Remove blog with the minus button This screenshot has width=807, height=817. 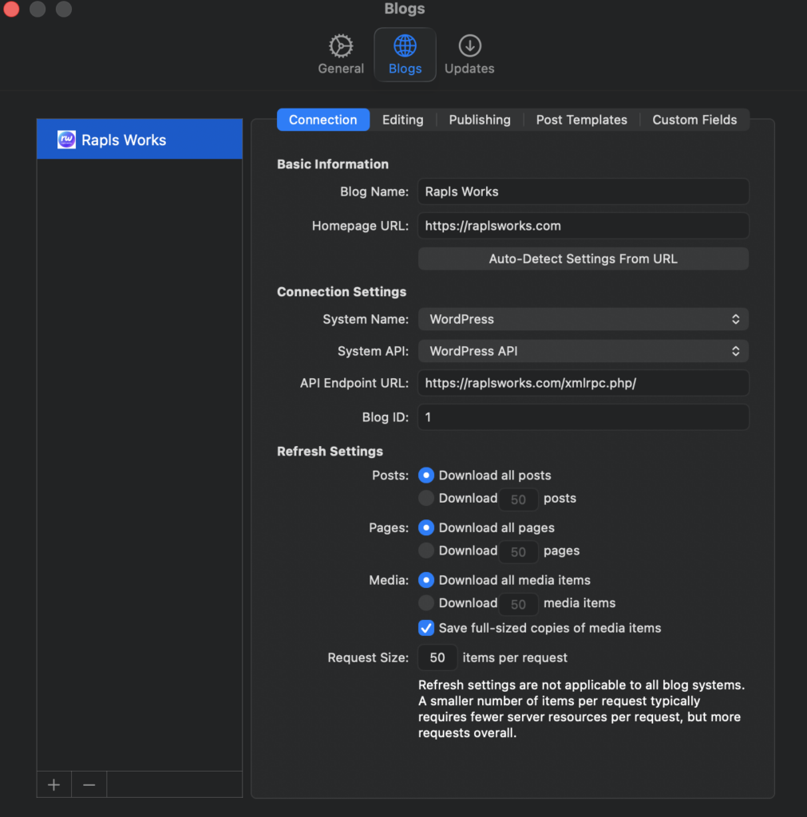click(89, 785)
